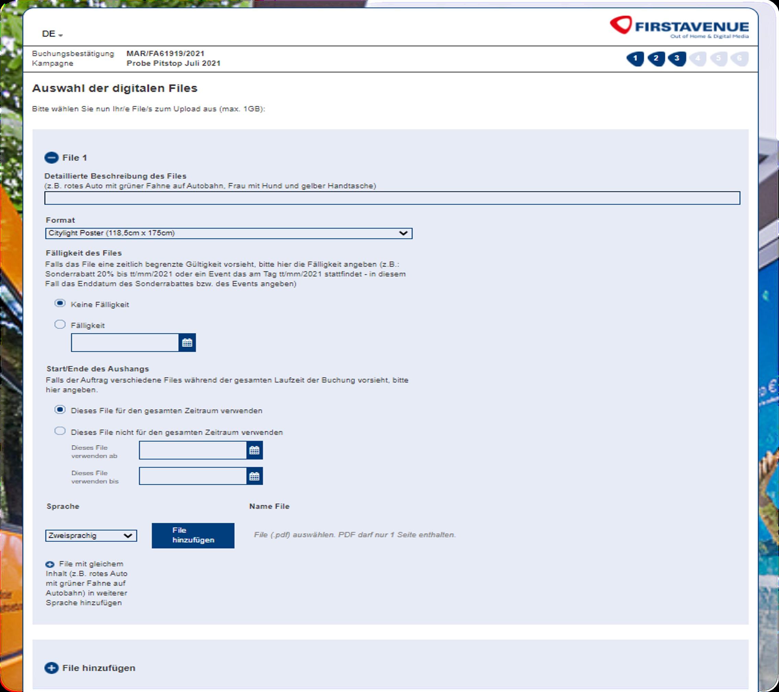Open calendar for 'Dieses File verwenden ab'
The width and height of the screenshot is (779, 692).
tap(254, 450)
